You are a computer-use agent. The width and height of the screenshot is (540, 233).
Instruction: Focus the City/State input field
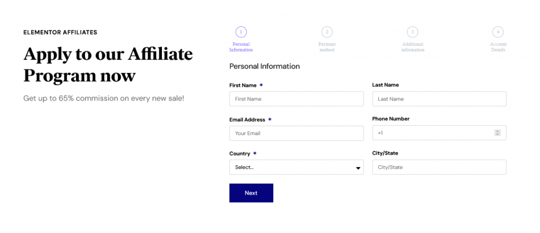[x=439, y=167]
